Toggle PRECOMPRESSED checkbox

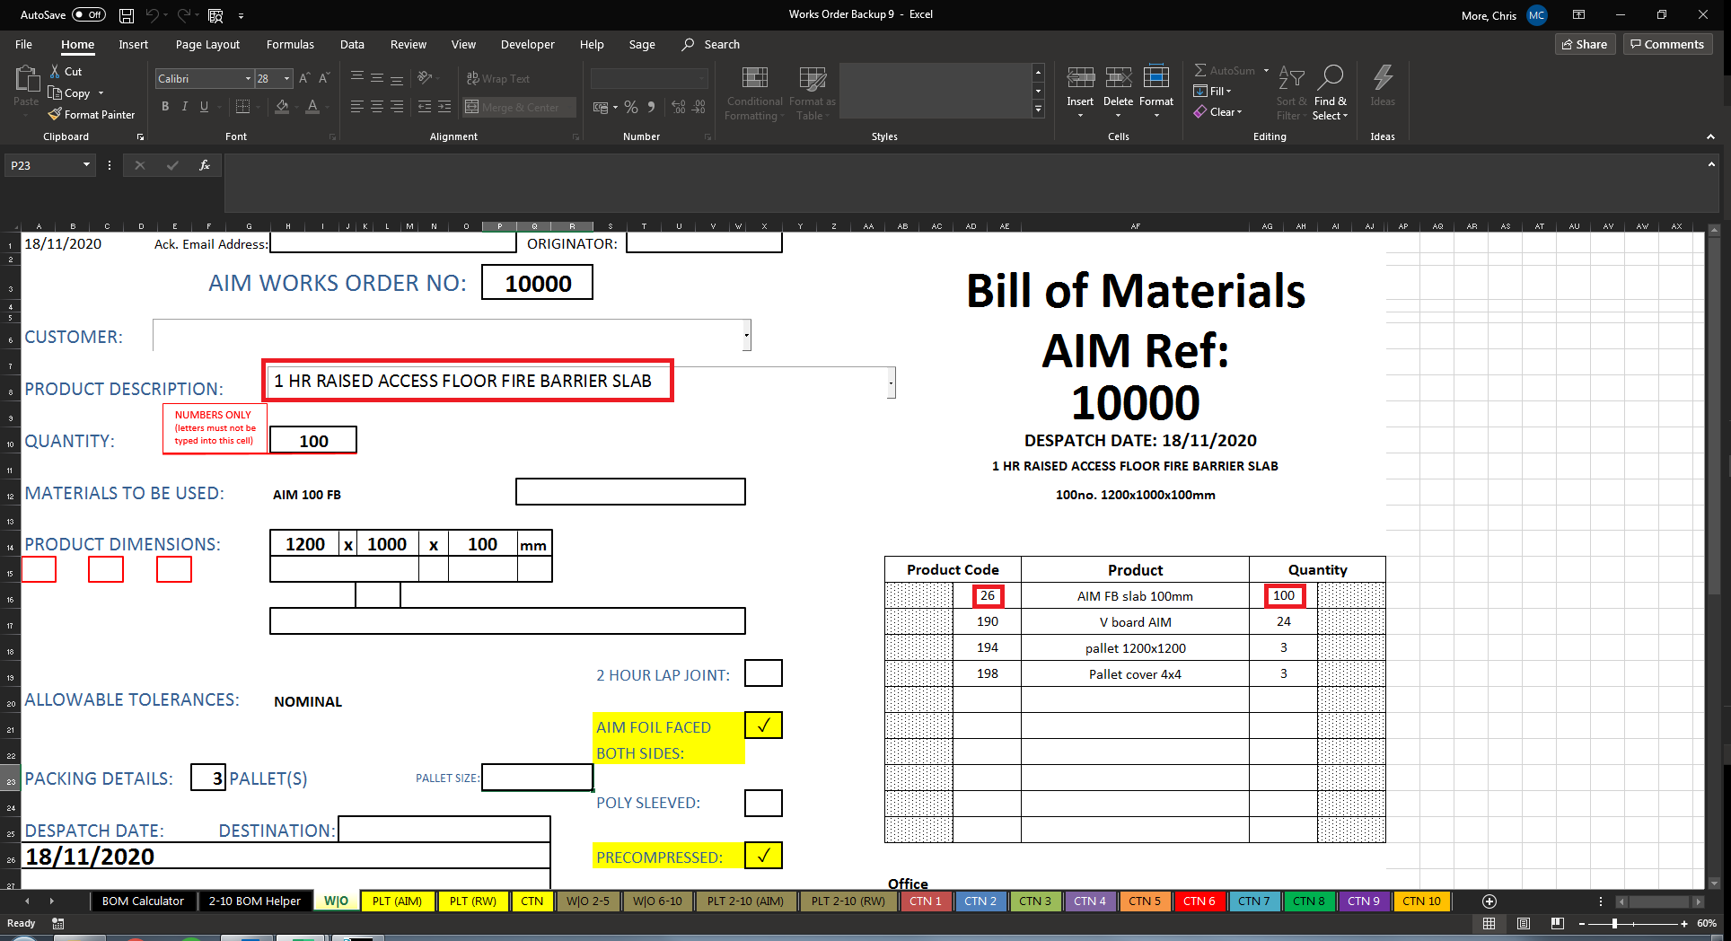click(763, 855)
